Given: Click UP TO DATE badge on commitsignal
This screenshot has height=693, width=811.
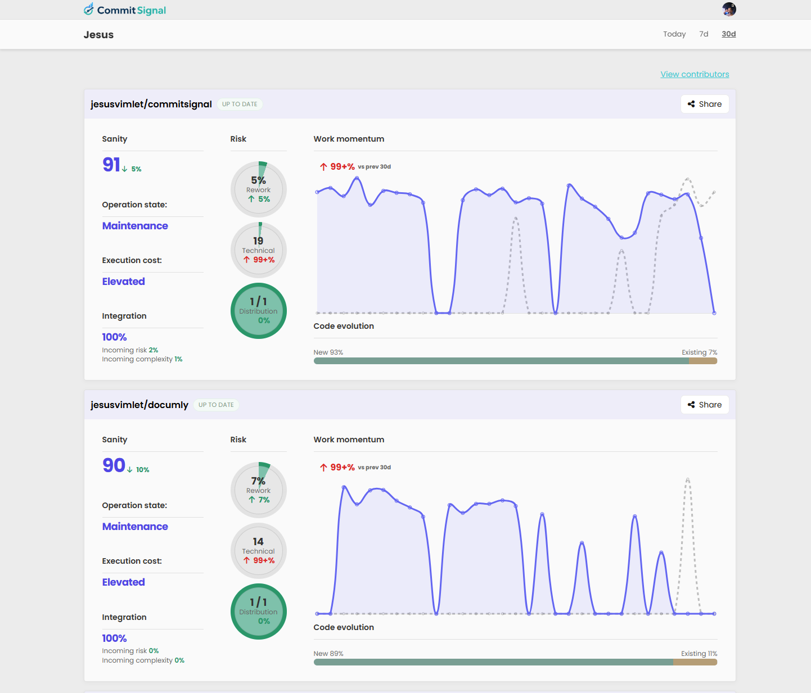Looking at the screenshot, I should (x=240, y=104).
